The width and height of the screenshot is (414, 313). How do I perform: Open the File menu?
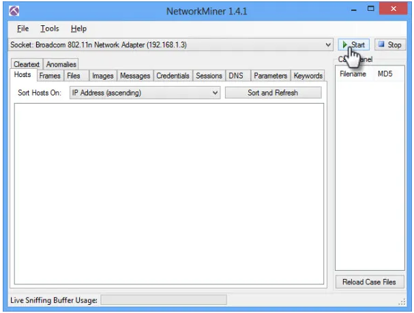pyautogui.click(x=23, y=29)
